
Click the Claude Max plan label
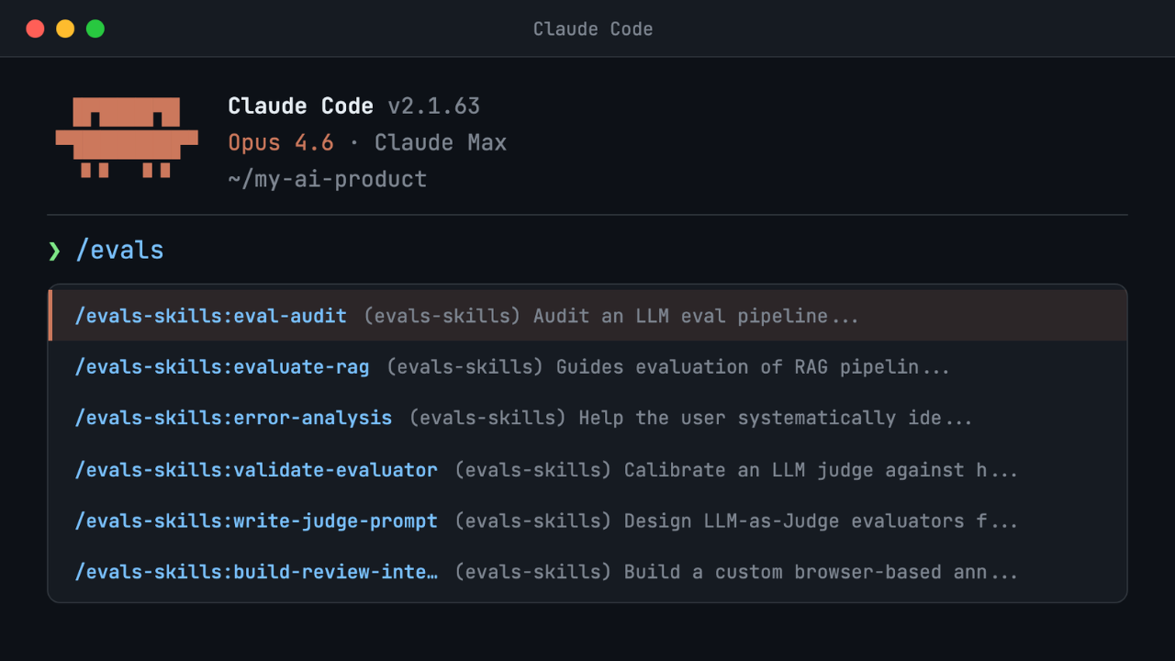tap(441, 143)
